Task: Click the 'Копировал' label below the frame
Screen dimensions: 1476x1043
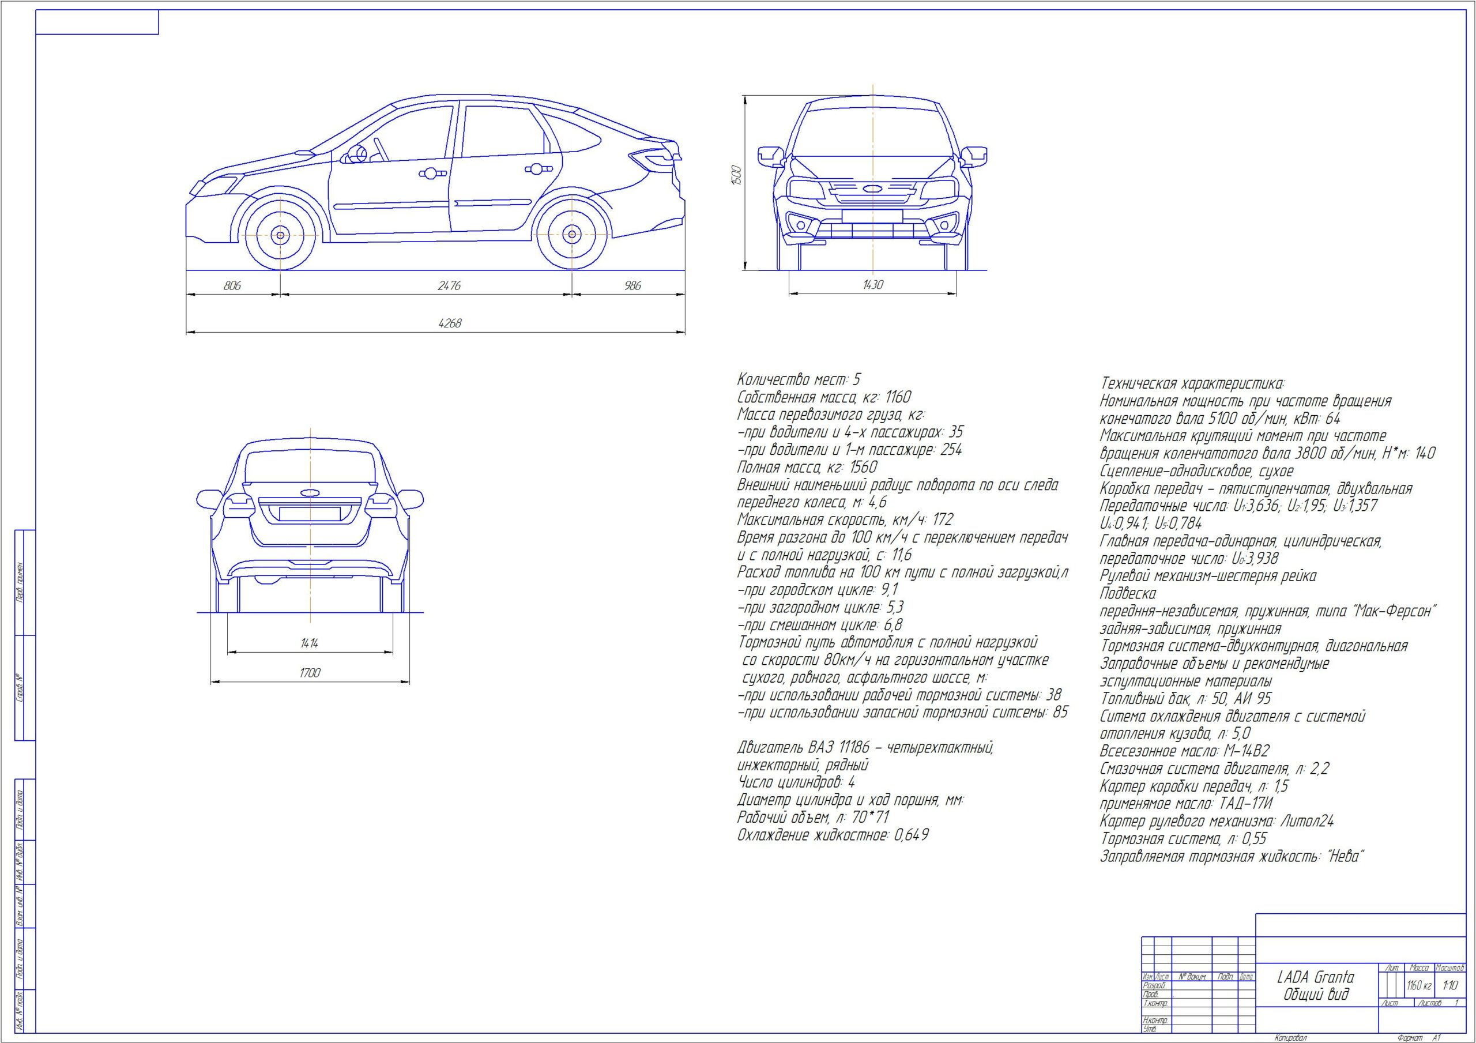Action: [1290, 1038]
